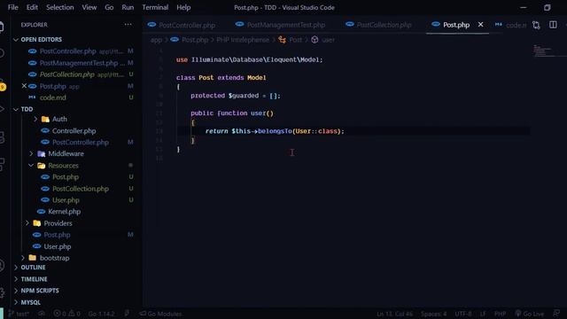Open the Help menu
Image resolution: width=567 pixels, height=319 pixels.
point(183,7)
